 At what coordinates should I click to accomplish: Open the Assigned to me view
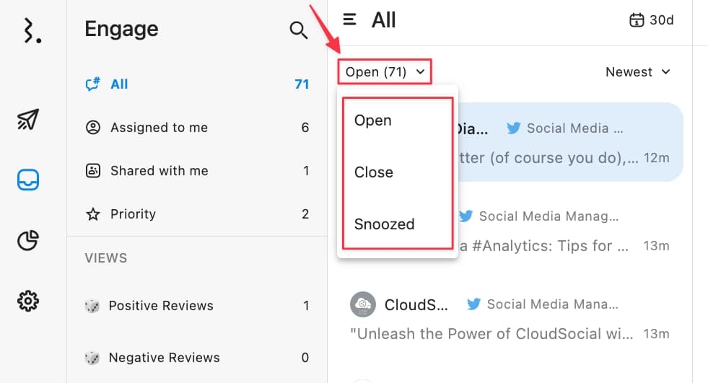click(159, 128)
